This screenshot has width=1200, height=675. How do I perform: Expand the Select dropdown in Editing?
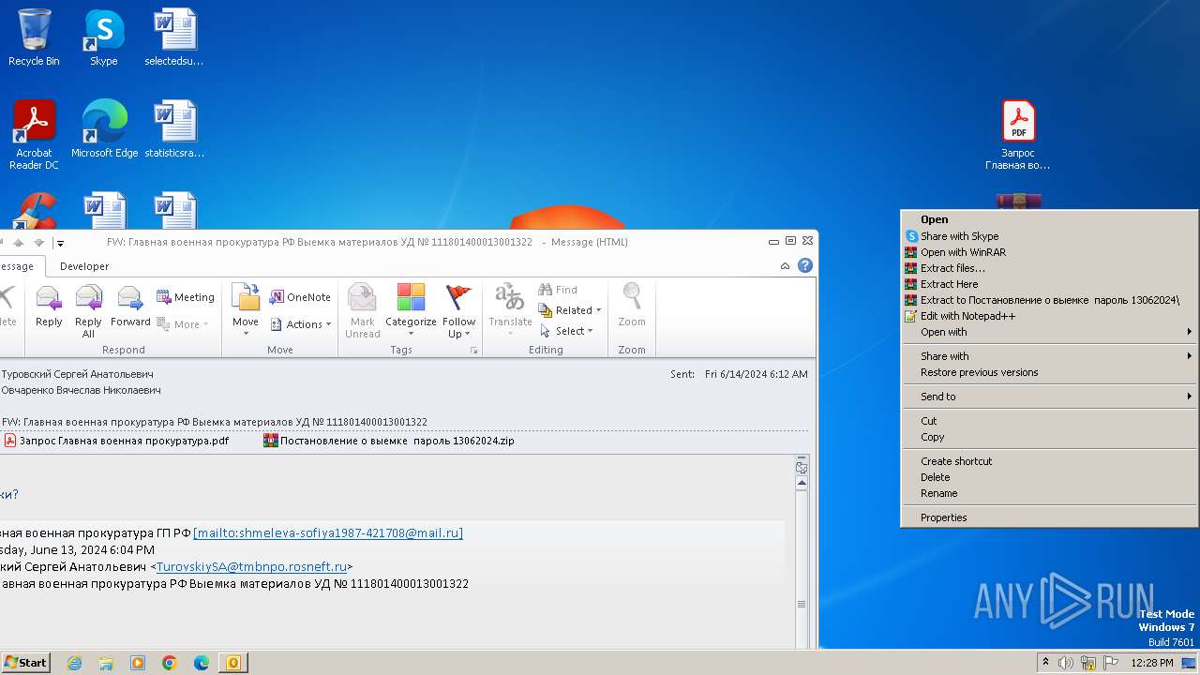(566, 331)
